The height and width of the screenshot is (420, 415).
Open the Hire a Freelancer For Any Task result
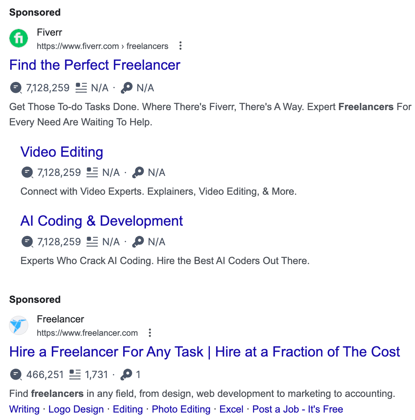tap(205, 352)
